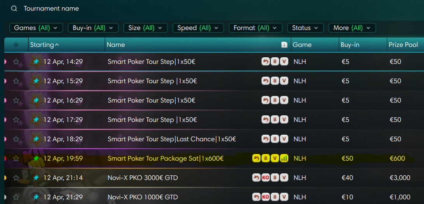Click the bar-chart icon on Package Sat row
Viewport: 424px width, 204px height.
tap(284, 158)
